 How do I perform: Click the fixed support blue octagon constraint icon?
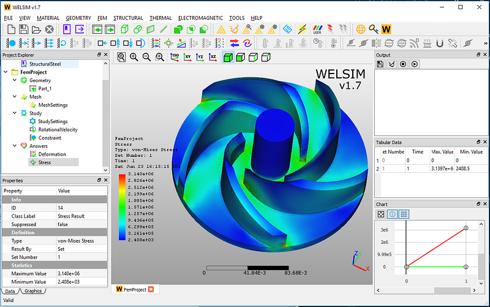coord(11,43)
